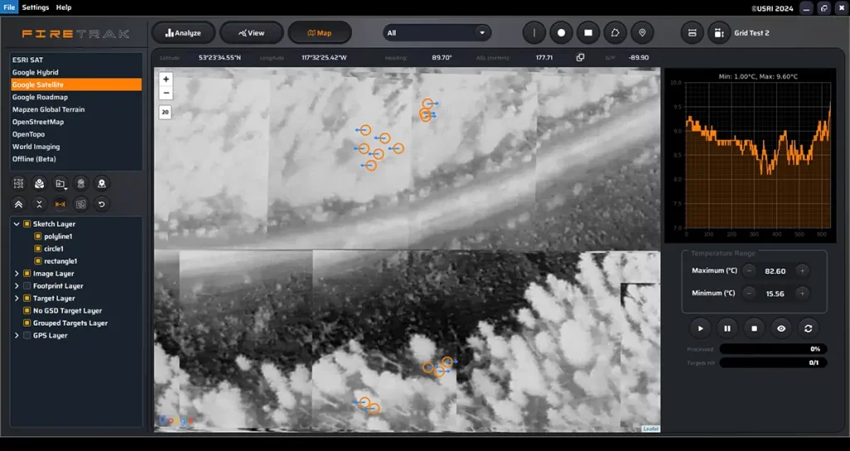Select the circle draw tool
This screenshot has width=850, height=451.
tap(561, 32)
